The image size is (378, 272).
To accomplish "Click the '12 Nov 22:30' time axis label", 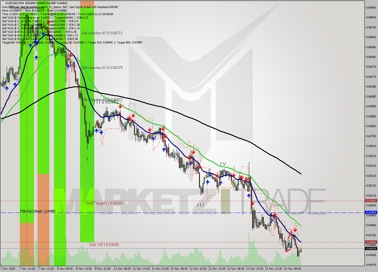I will click(x=217, y=269).
